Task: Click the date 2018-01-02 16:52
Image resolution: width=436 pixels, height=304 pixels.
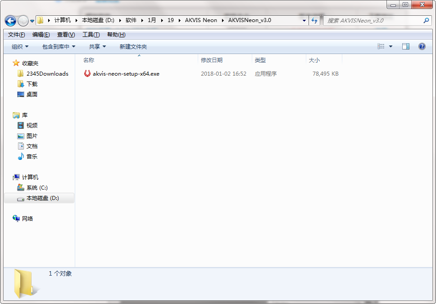Action: [x=223, y=74]
